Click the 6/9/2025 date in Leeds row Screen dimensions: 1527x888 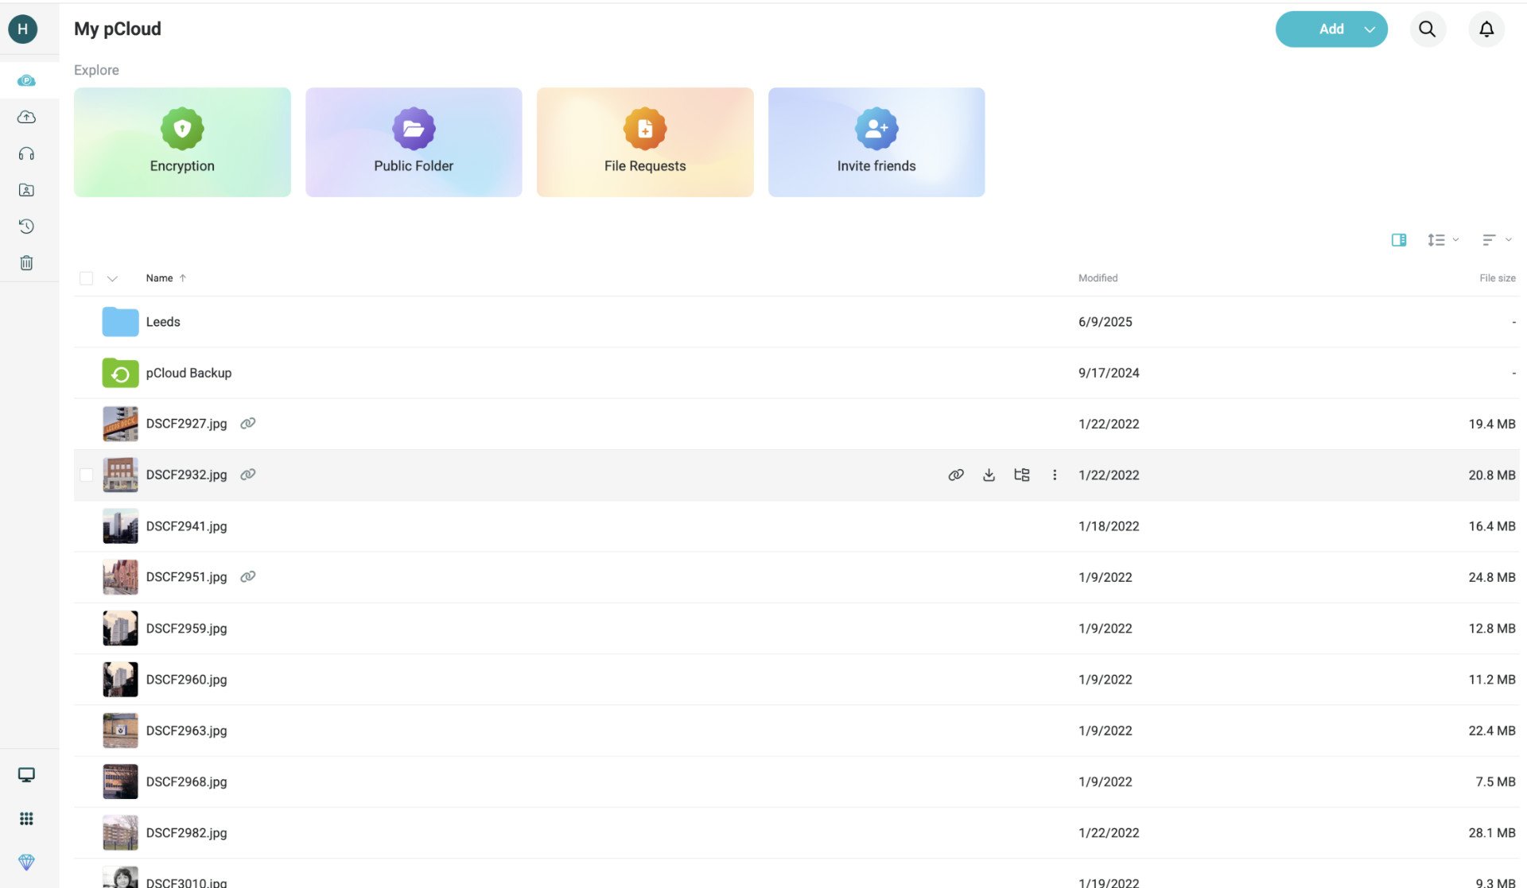point(1105,321)
